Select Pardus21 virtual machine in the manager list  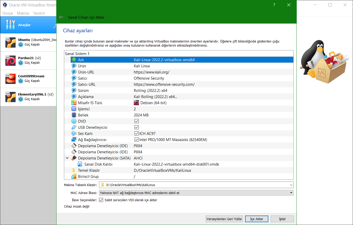[x=28, y=60]
